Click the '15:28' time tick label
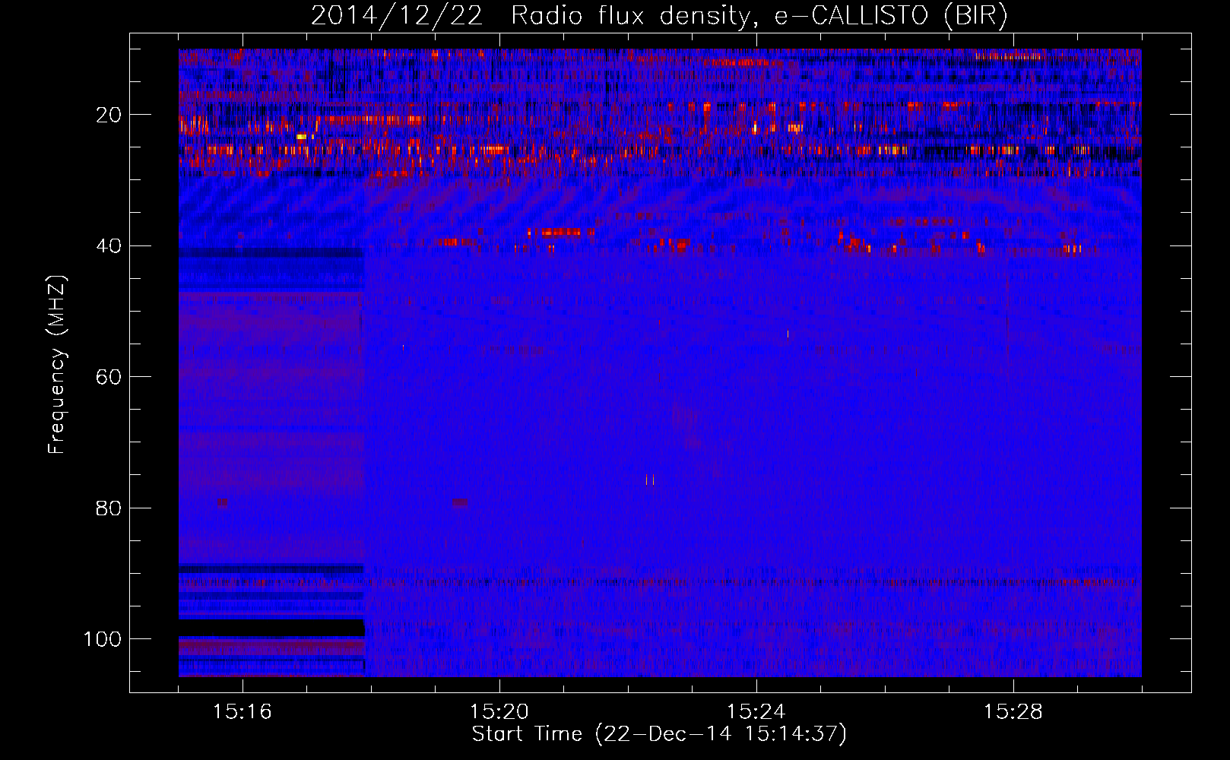Viewport: 1230px width, 760px height. coord(1013,712)
